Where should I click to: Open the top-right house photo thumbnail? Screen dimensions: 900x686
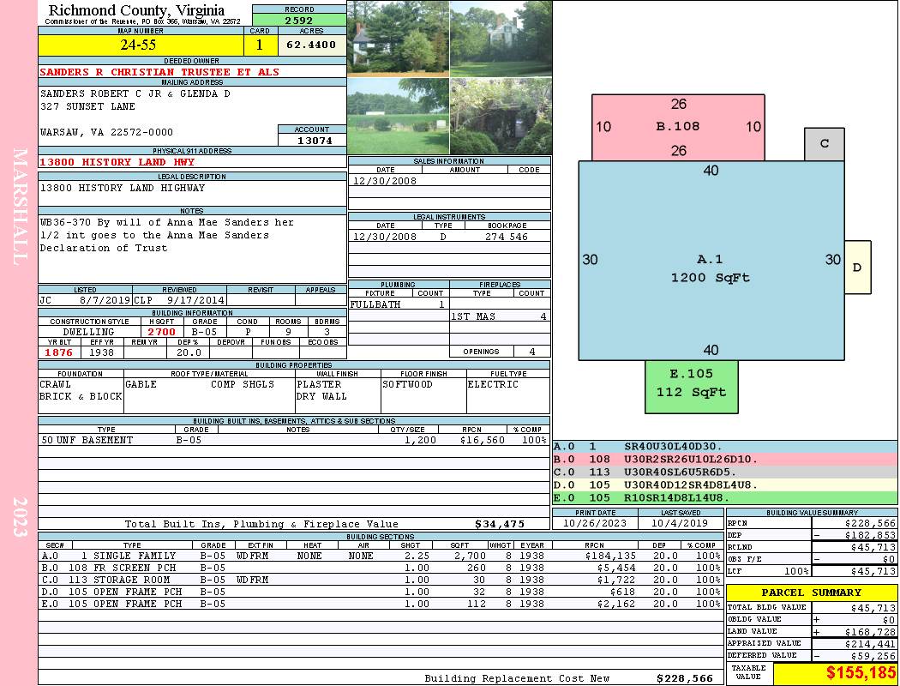501,39
